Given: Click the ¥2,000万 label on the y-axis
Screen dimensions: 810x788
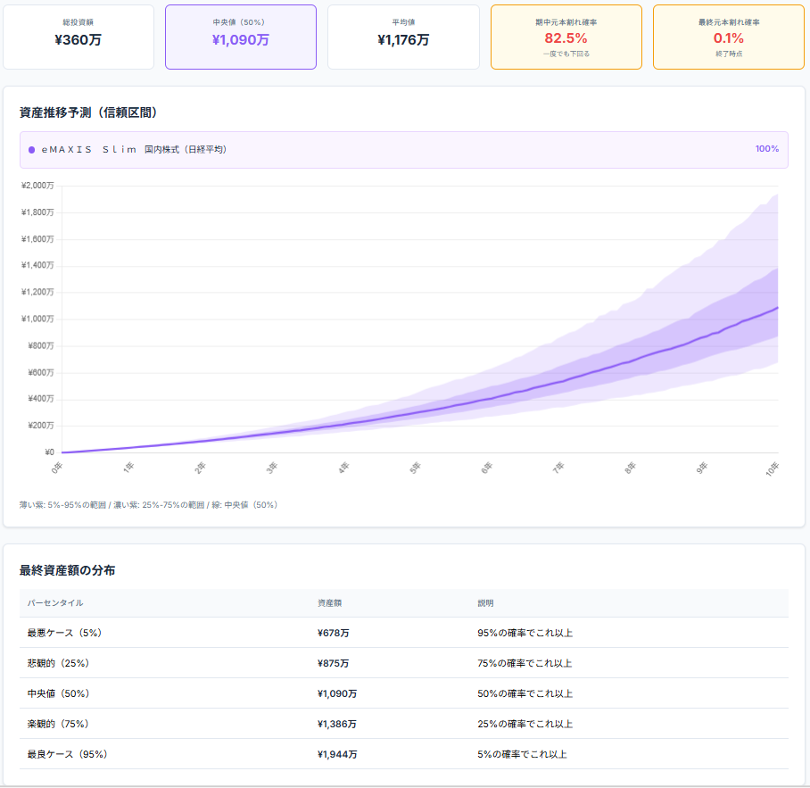Looking at the screenshot, I should (x=37, y=186).
